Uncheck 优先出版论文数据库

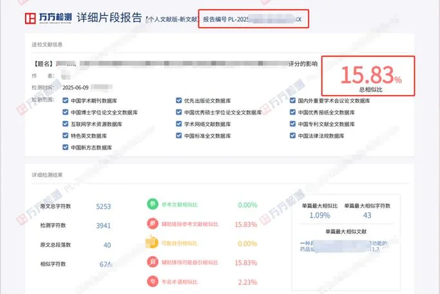coord(178,100)
